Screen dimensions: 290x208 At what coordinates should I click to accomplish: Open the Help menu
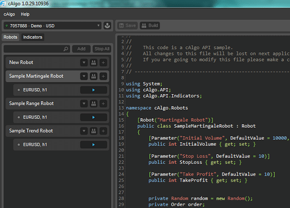pyautogui.click(x=25, y=14)
